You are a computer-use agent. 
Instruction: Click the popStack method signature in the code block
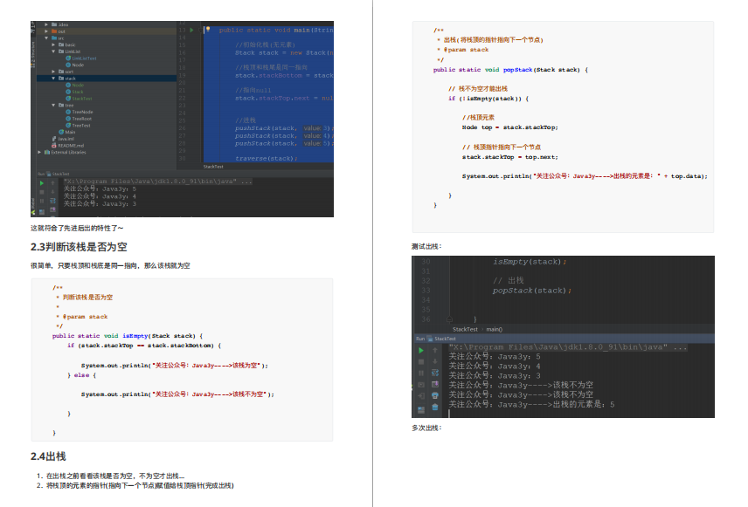tap(510, 70)
